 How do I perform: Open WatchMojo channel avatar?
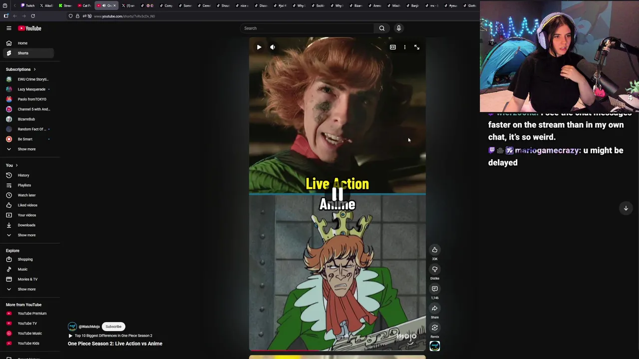(x=72, y=327)
